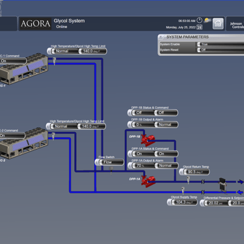
Task: Open chiller 2 command On field
Action: (12, 136)
